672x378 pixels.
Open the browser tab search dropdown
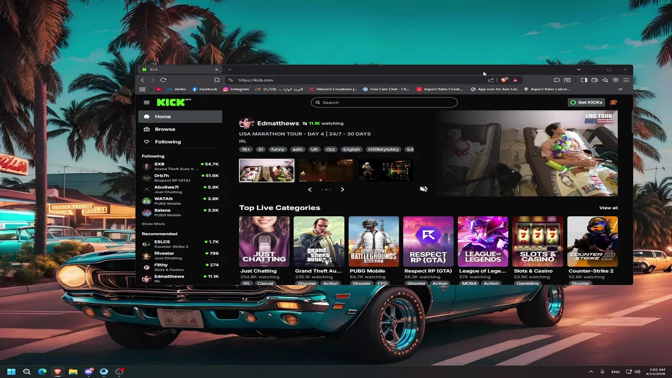click(579, 69)
